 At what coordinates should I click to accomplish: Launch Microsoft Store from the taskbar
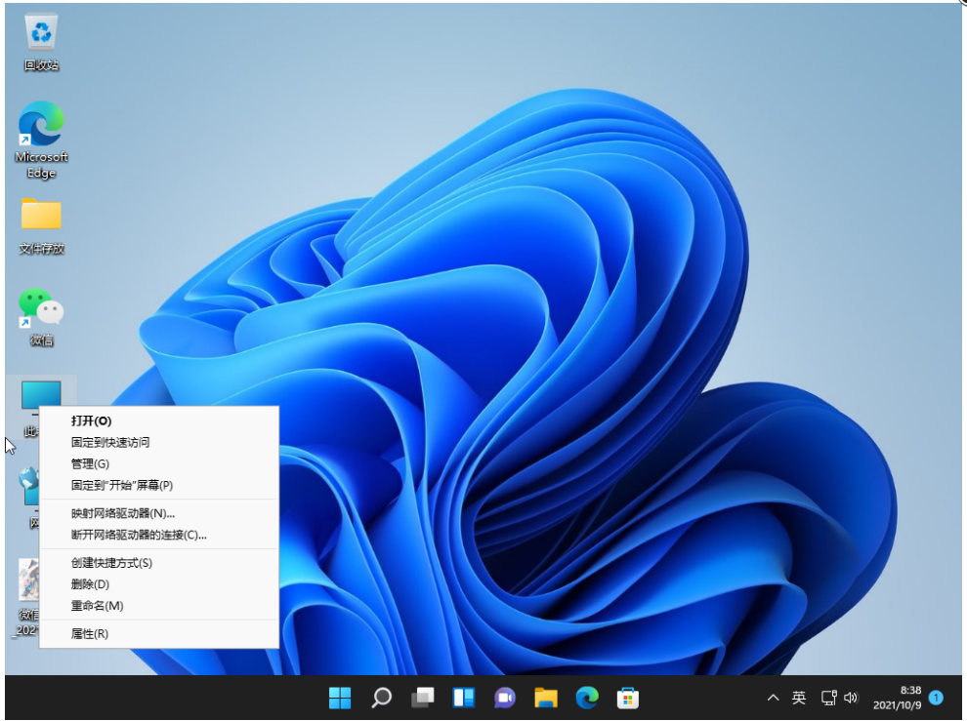pyautogui.click(x=627, y=698)
